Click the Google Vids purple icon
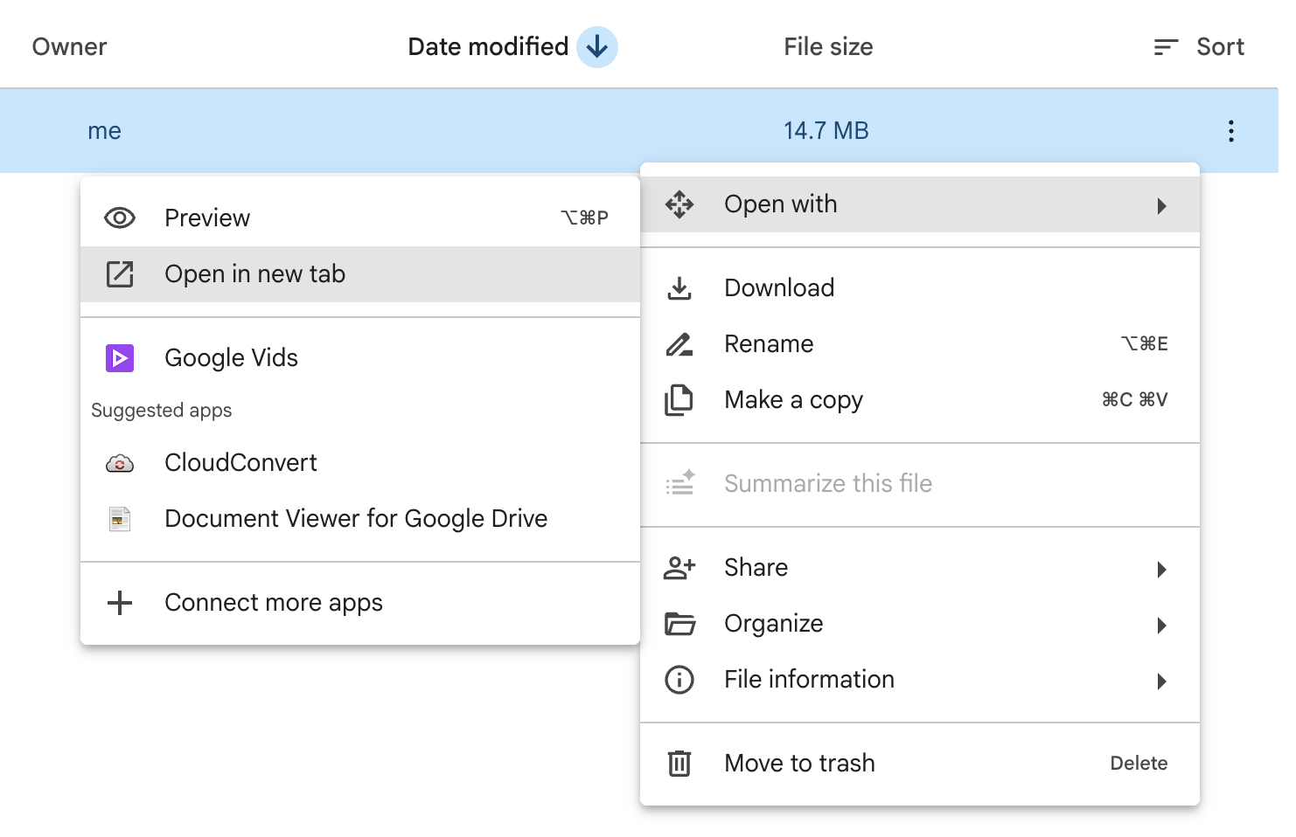 [120, 358]
